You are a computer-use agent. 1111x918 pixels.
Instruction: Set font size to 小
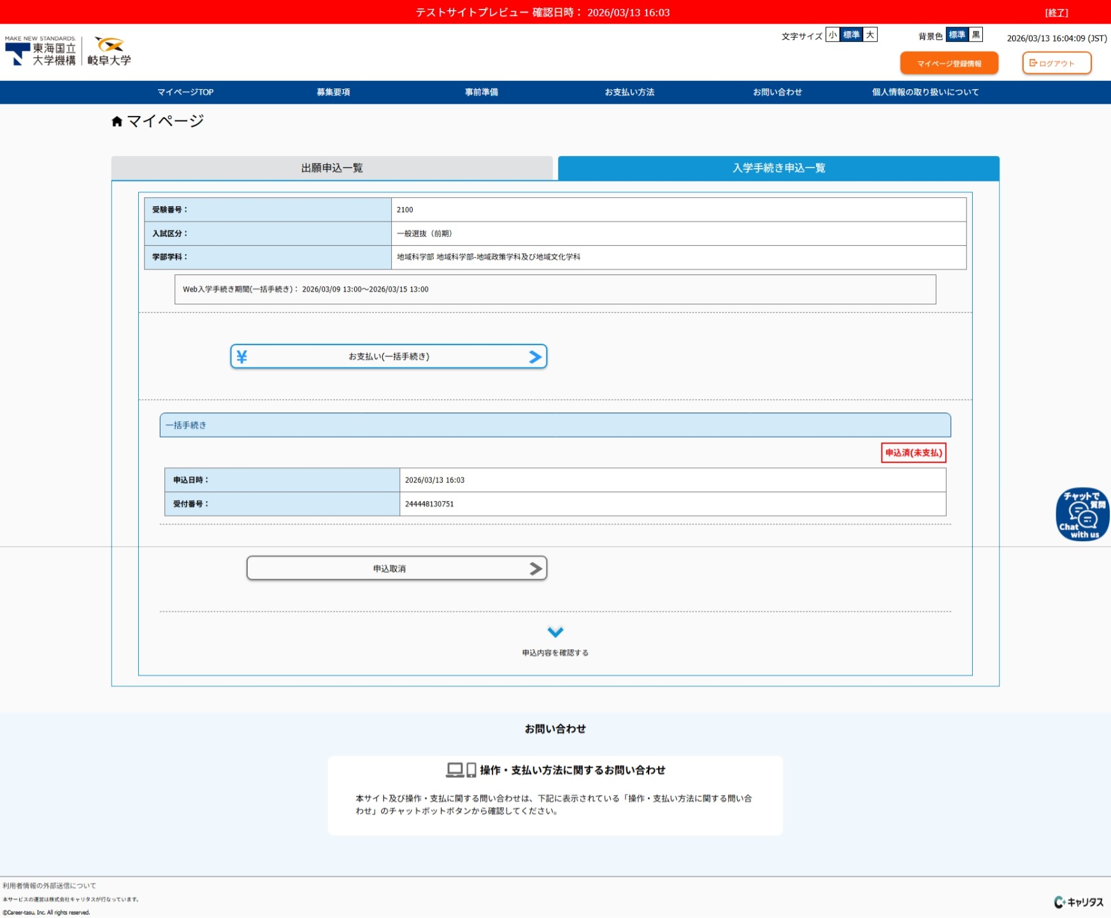(x=833, y=35)
